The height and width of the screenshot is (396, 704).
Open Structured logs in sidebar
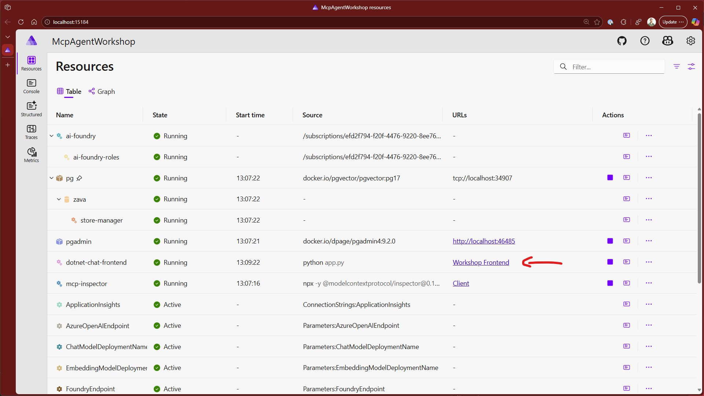[x=31, y=109]
